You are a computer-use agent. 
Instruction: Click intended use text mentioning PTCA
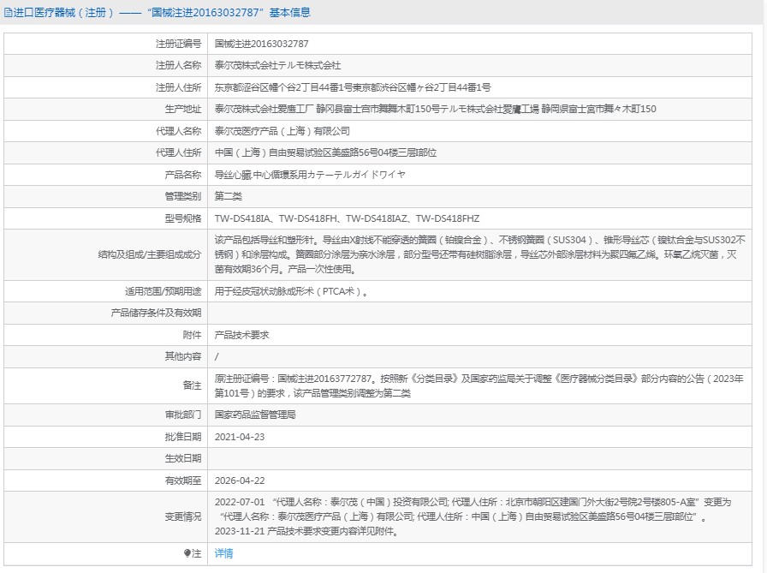292,291
